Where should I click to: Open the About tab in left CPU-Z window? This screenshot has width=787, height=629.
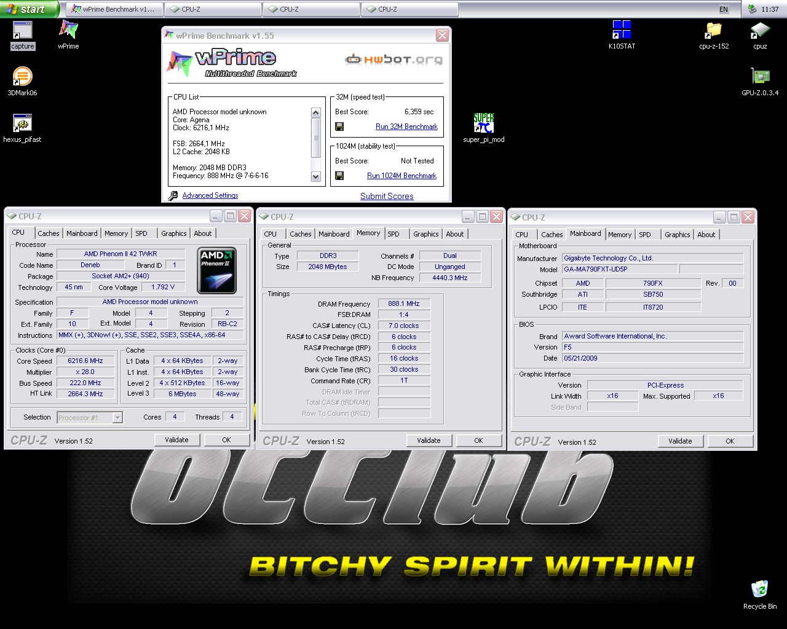[x=203, y=233]
